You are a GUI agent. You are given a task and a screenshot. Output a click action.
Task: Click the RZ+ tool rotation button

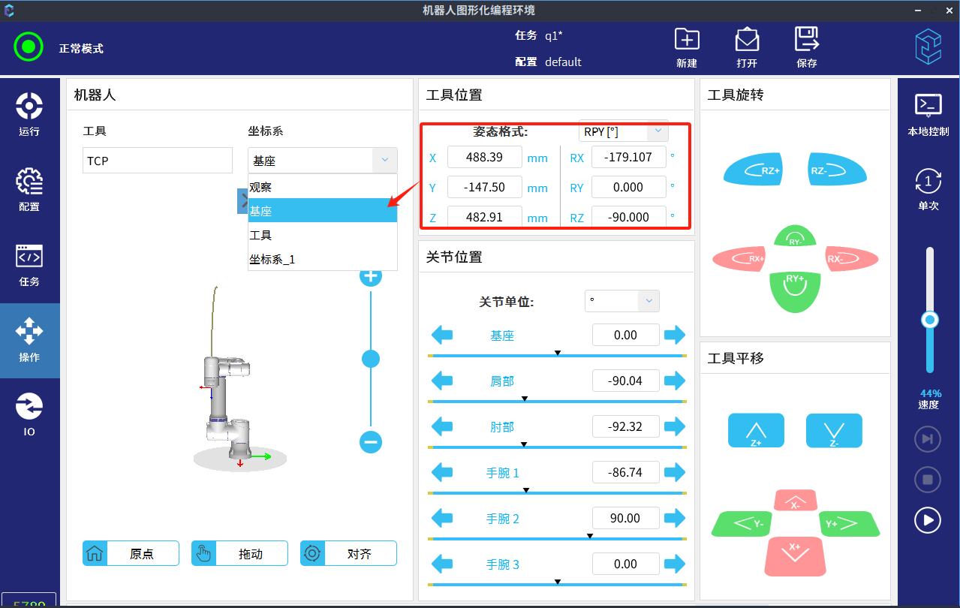pyautogui.click(x=754, y=170)
